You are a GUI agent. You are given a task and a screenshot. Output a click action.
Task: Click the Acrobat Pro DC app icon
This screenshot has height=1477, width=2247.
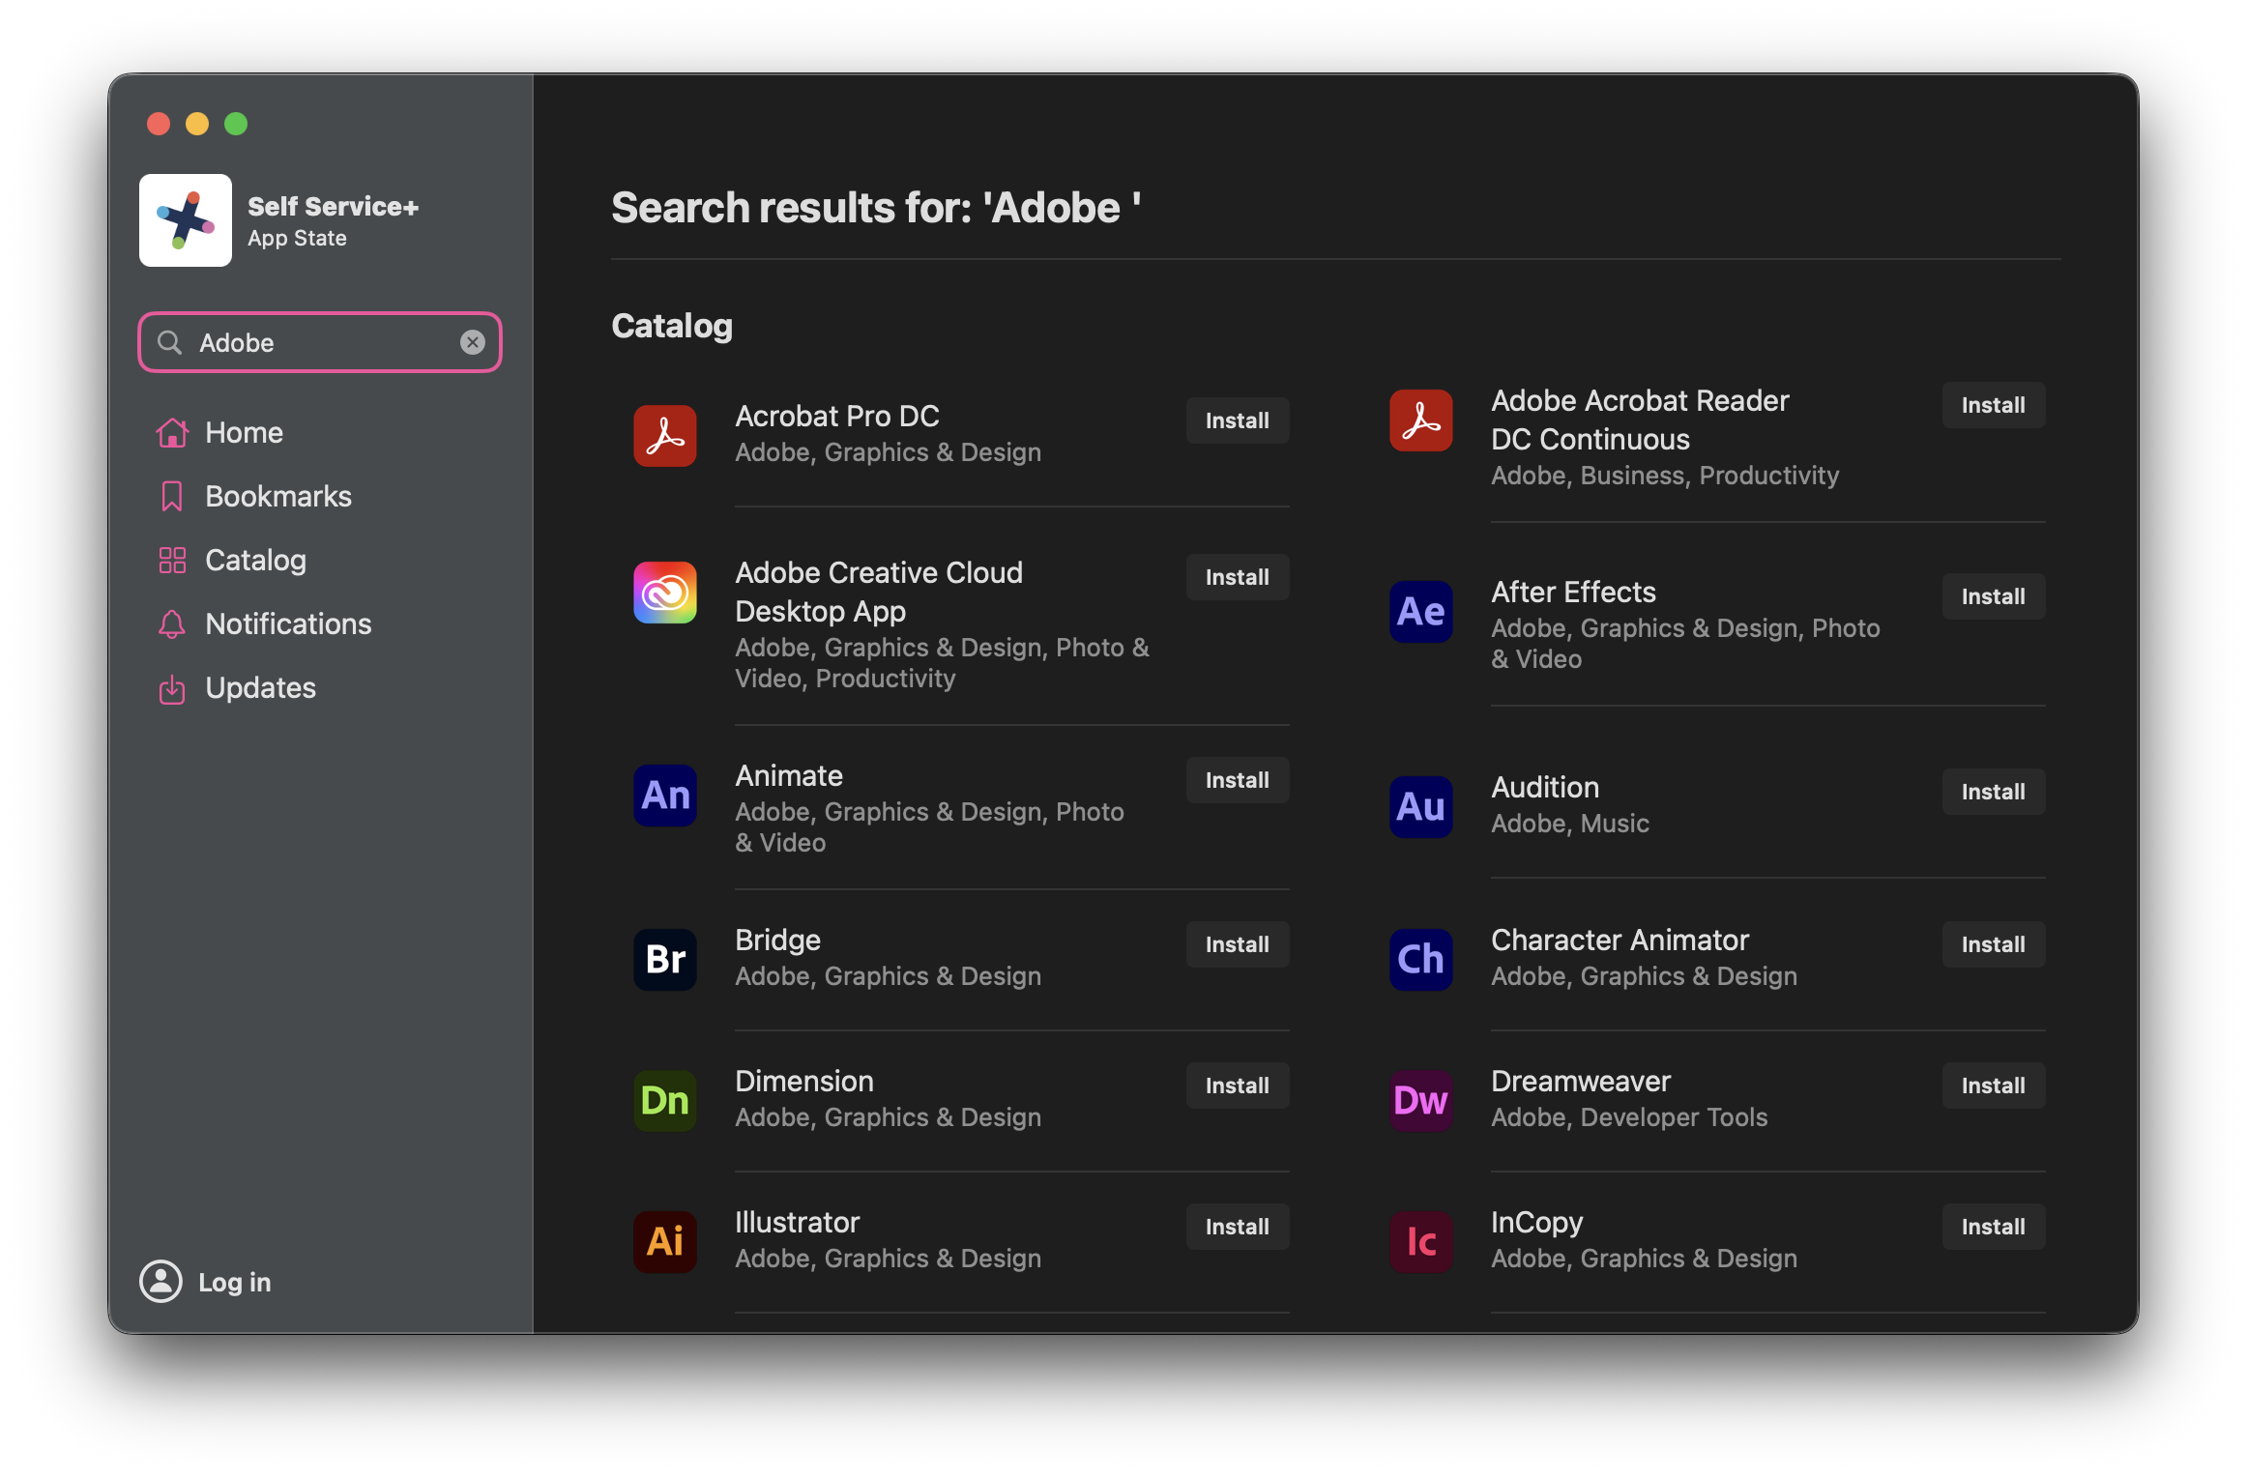tap(664, 436)
